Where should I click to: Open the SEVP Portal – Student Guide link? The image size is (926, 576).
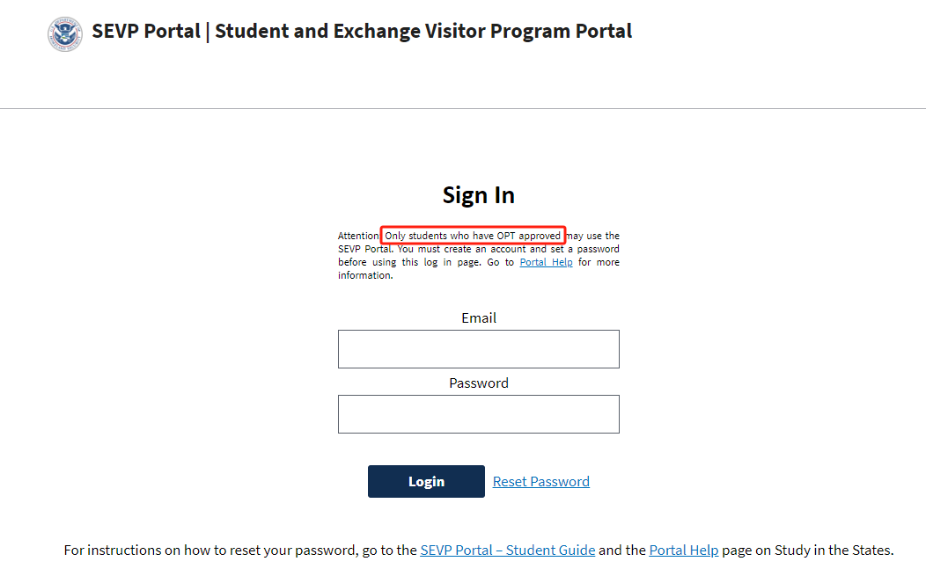point(507,550)
